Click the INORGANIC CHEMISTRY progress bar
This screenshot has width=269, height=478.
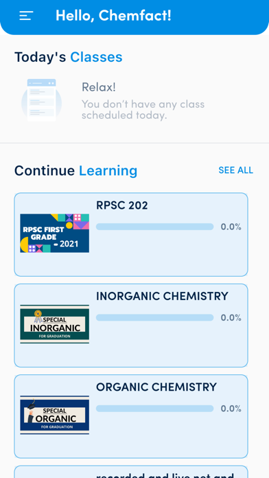(x=155, y=318)
